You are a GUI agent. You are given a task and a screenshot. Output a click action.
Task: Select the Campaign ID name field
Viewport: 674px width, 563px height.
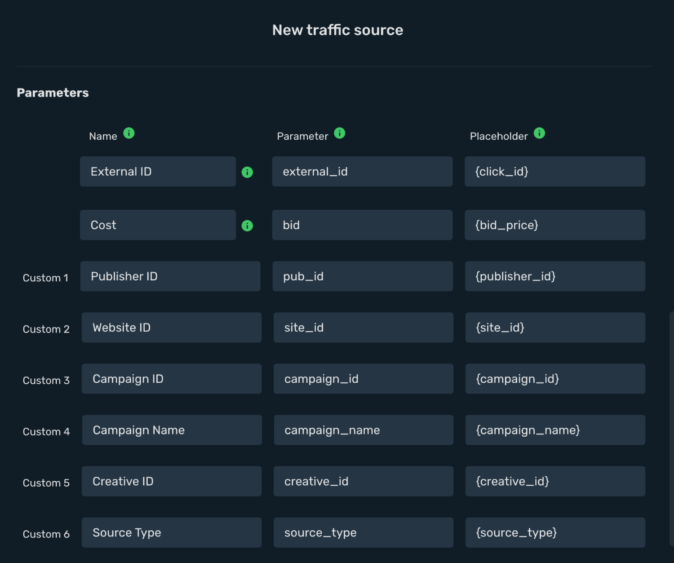point(172,378)
